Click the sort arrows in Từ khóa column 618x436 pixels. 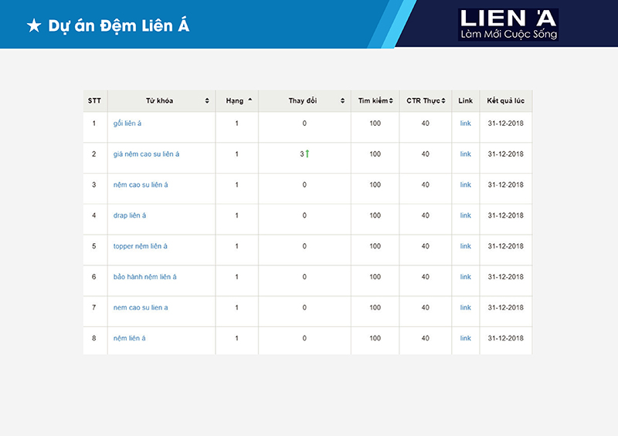[x=207, y=101]
